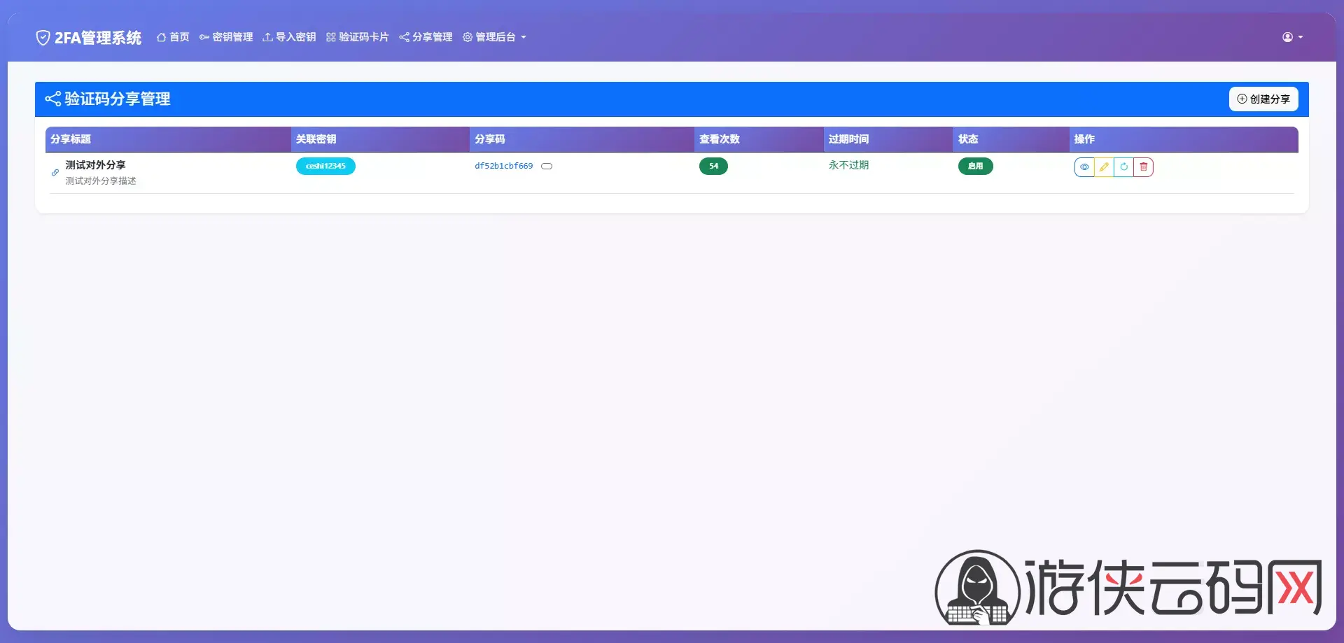Click the view (eye) icon for 测试对外分享
This screenshot has width=1344, height=643.
click(x=1084, y=167)
